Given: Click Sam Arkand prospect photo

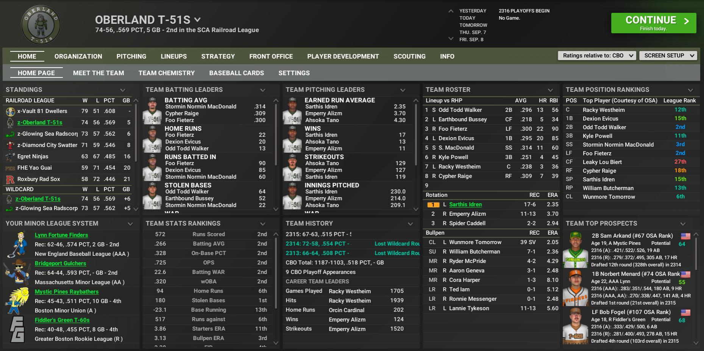Looking at the screenshot, I should pos(575,249).
